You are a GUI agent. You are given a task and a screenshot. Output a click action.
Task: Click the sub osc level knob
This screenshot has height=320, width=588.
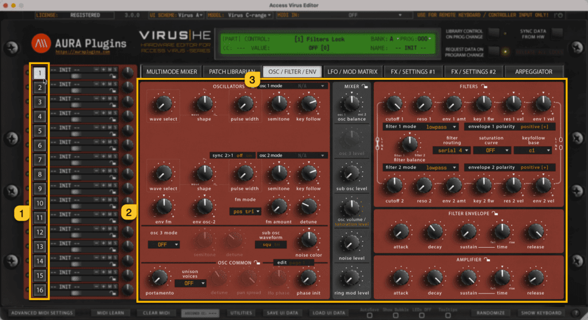click(x=351, y=174)
